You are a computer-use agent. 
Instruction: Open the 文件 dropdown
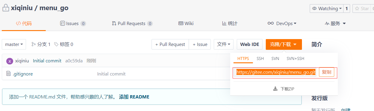[224, 44]
